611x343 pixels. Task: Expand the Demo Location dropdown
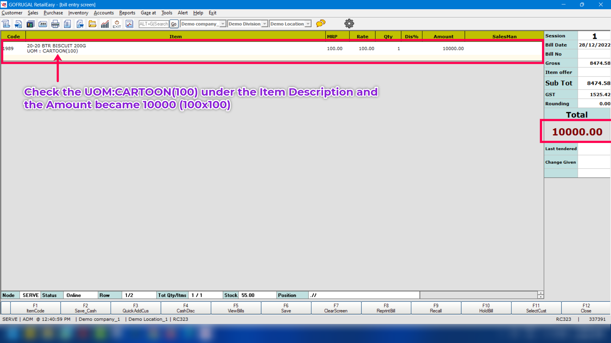coord(308,24)
